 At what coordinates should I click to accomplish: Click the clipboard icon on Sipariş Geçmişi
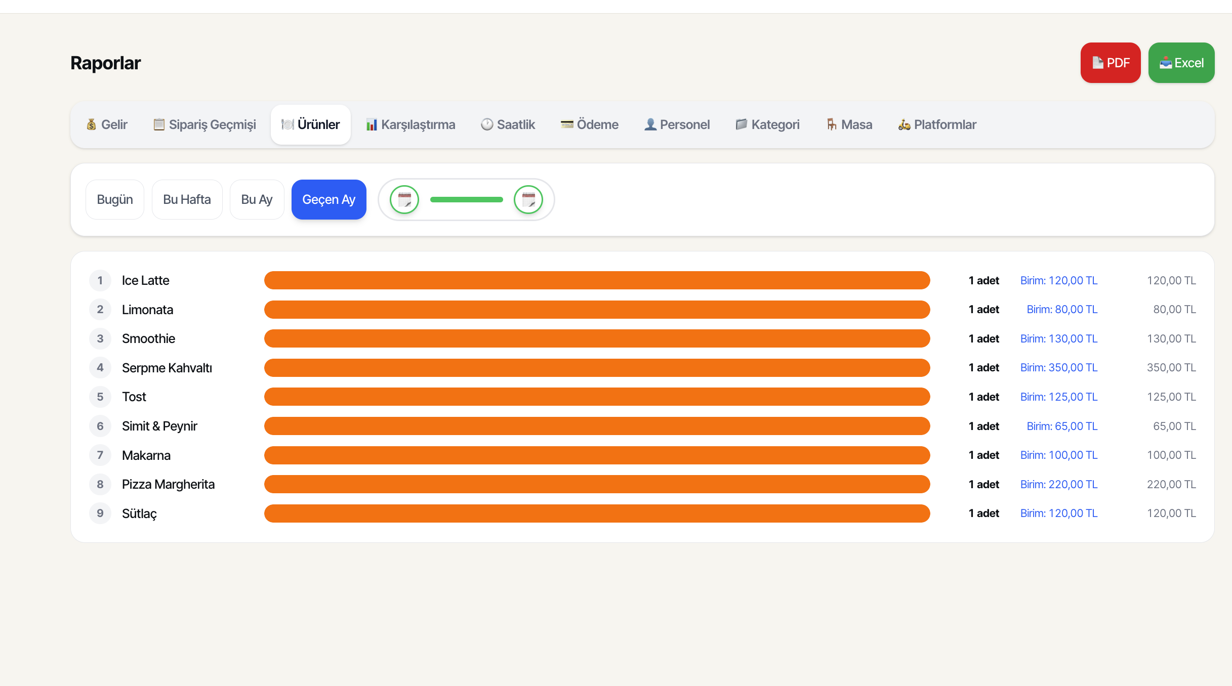tap(159, 124)
